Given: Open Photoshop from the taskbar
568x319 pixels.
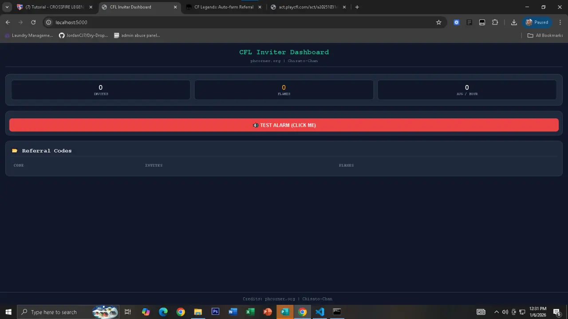Looking at the screenshot, I should click(x=215, y=312).
